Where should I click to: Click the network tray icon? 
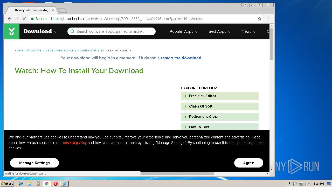coord(301,184)
